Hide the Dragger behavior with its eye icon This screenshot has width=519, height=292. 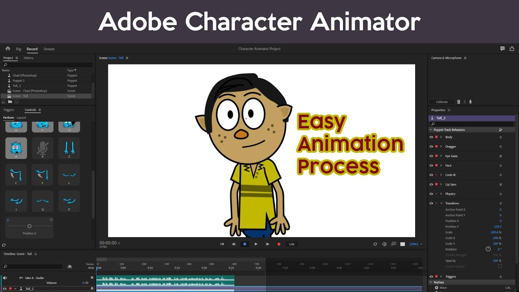click(x=431, y=146)
